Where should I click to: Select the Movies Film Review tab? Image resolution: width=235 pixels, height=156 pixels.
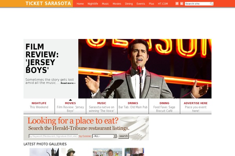(70, 106)
